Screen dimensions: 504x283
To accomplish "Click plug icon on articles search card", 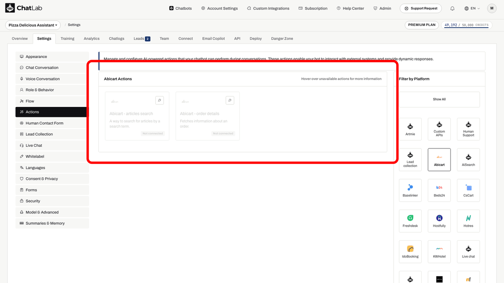I will point(159,100).
